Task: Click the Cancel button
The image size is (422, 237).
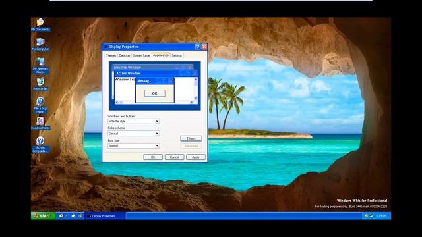Action: 174,157
